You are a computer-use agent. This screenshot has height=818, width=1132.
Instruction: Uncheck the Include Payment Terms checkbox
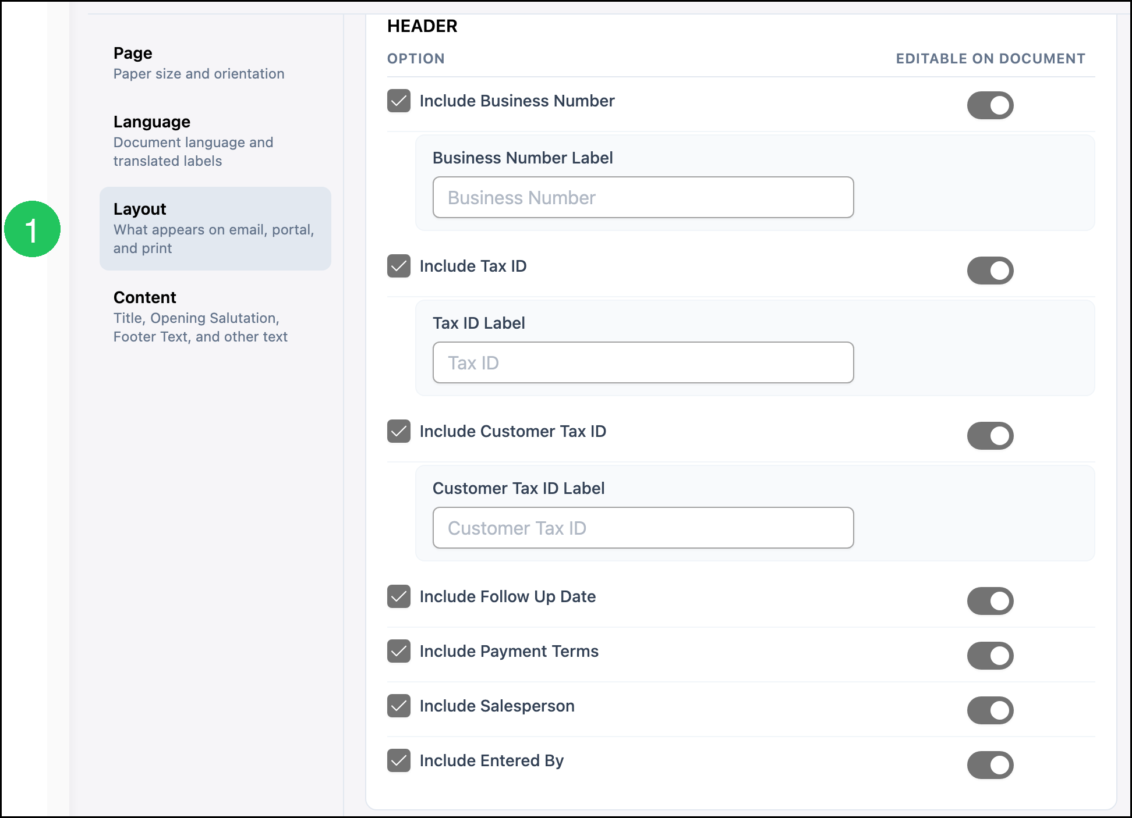[399, 651]
